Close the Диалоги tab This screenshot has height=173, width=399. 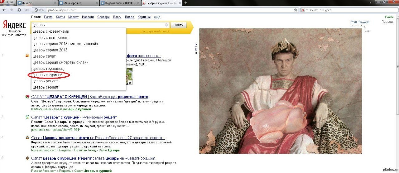point(56,3)
